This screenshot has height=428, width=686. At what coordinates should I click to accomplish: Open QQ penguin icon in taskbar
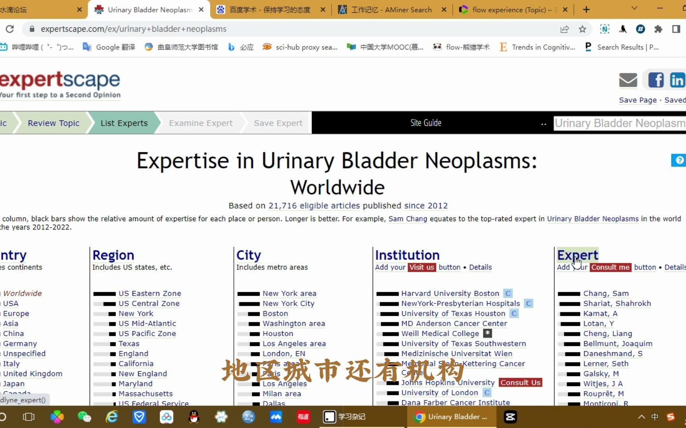coord(194,417)
